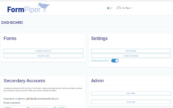This screenshot has width=173, height=108.
Task: Expand the Joe Piper account dropdown arrow
Action: tap(132, 8)
